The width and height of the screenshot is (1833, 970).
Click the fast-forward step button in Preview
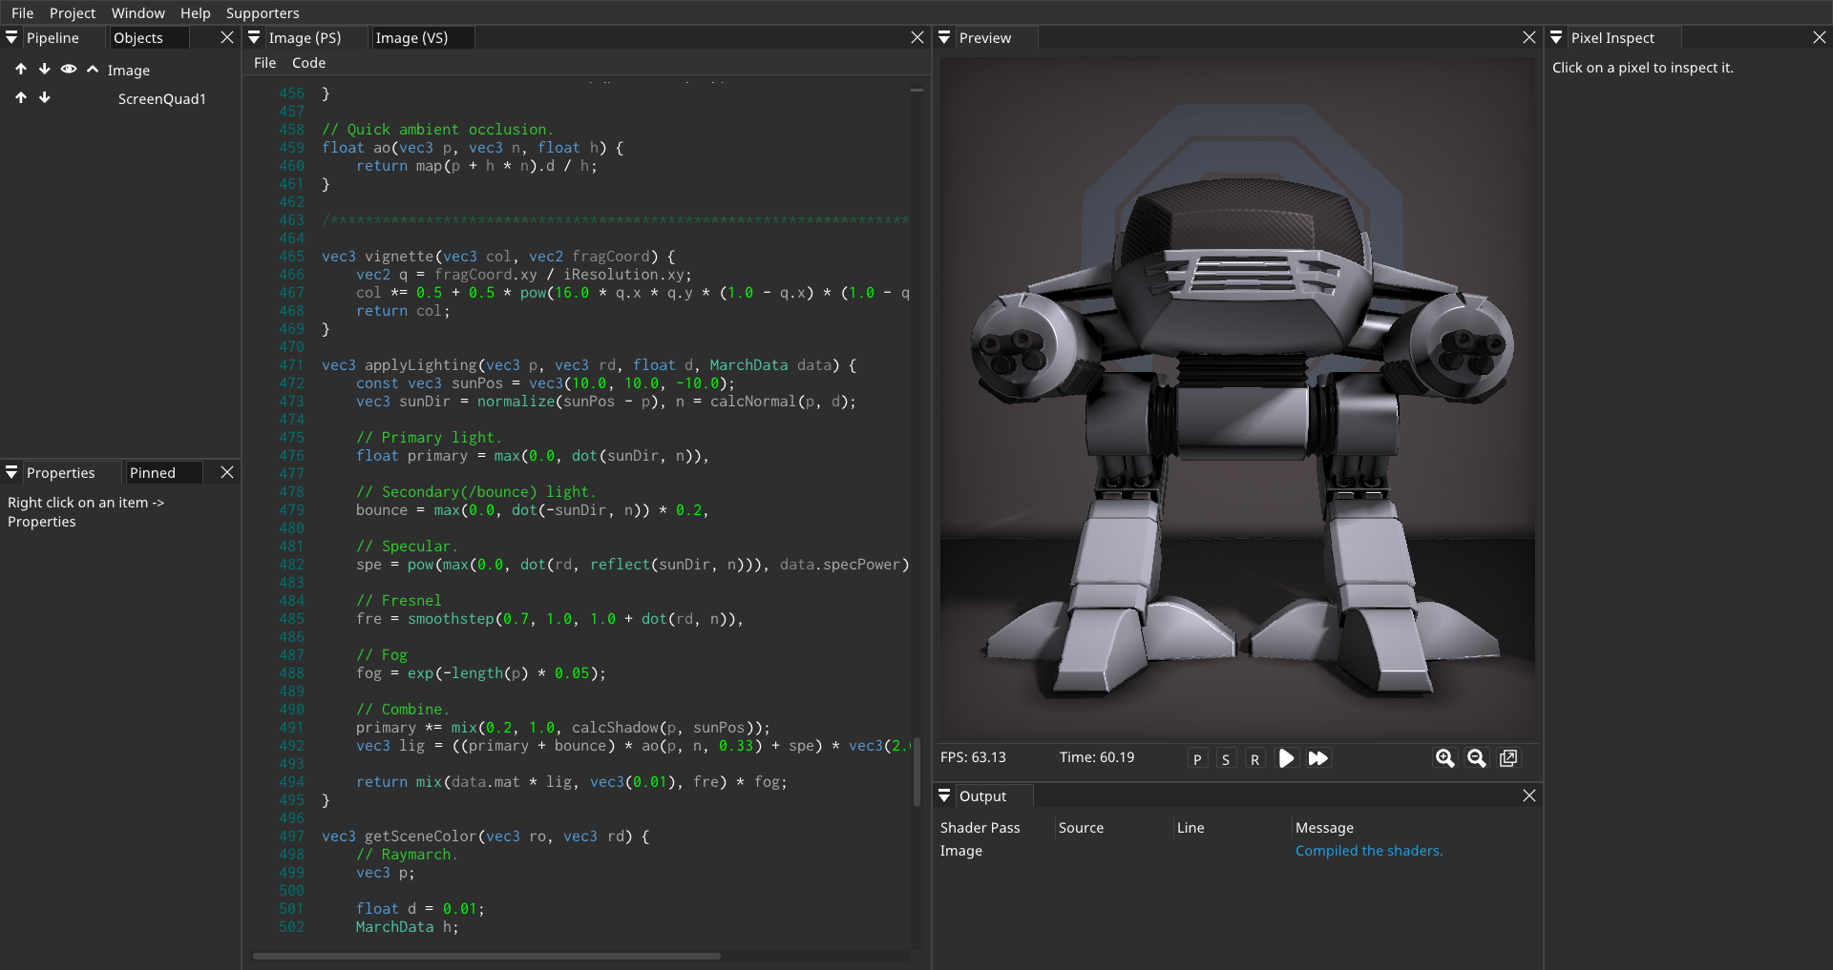(1317, 758)
